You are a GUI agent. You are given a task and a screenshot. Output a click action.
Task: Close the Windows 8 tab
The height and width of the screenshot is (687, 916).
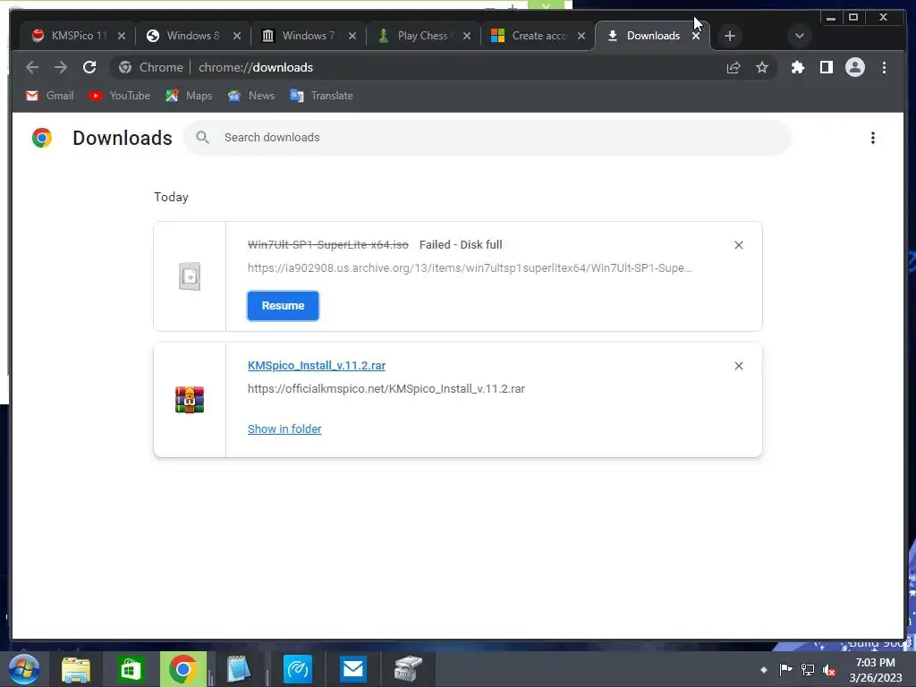tap(237, 36)
